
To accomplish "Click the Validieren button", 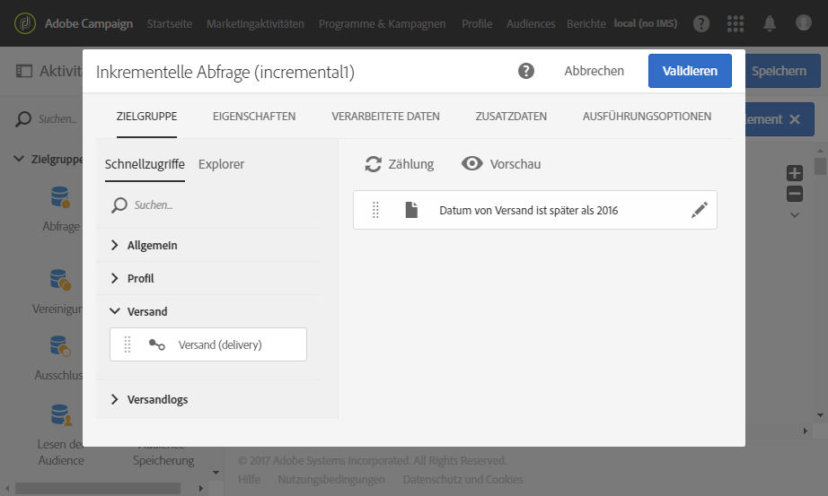I will [690, 71].
